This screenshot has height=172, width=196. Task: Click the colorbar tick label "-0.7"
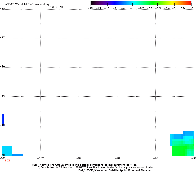point(141,8)
